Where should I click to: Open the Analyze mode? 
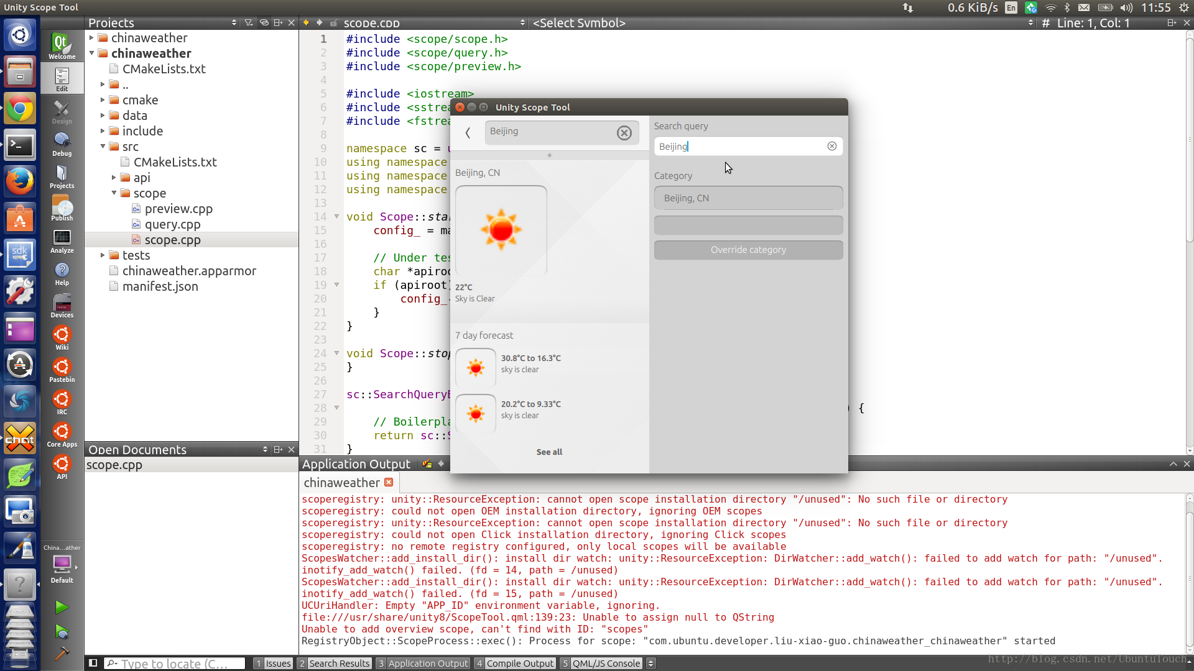point(62,240)
